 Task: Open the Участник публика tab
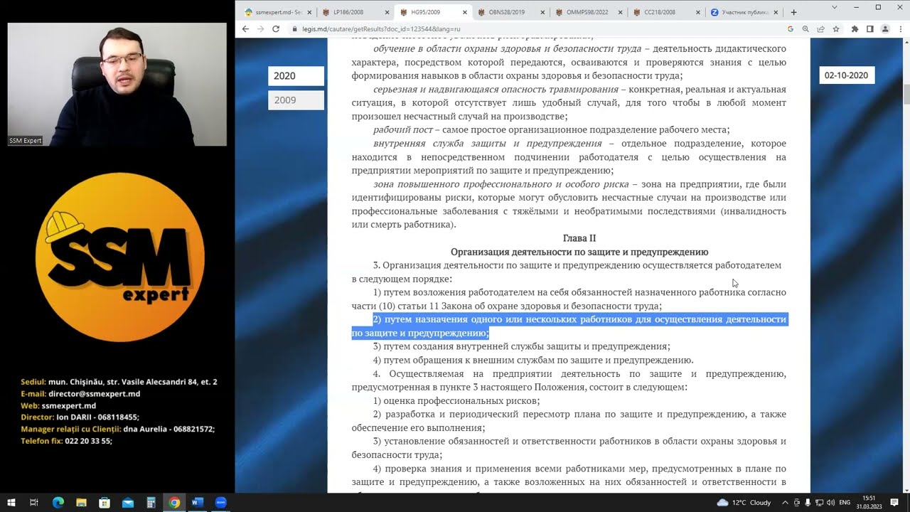[743, 12]
